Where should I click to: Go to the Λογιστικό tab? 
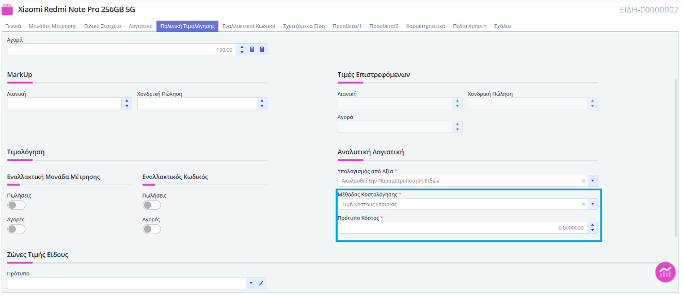[140, 26]
